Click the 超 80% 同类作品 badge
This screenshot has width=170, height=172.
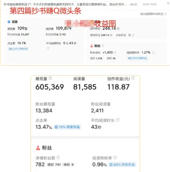pos(122,164)
